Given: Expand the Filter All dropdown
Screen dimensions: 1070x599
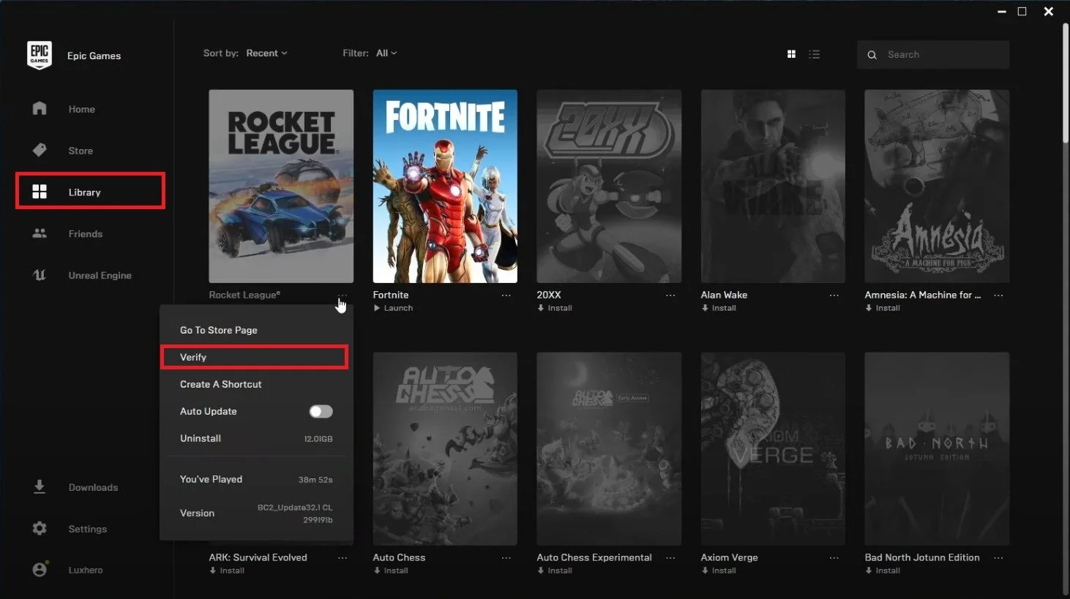Looking at the screenshot, I should [x=386, y=53].
